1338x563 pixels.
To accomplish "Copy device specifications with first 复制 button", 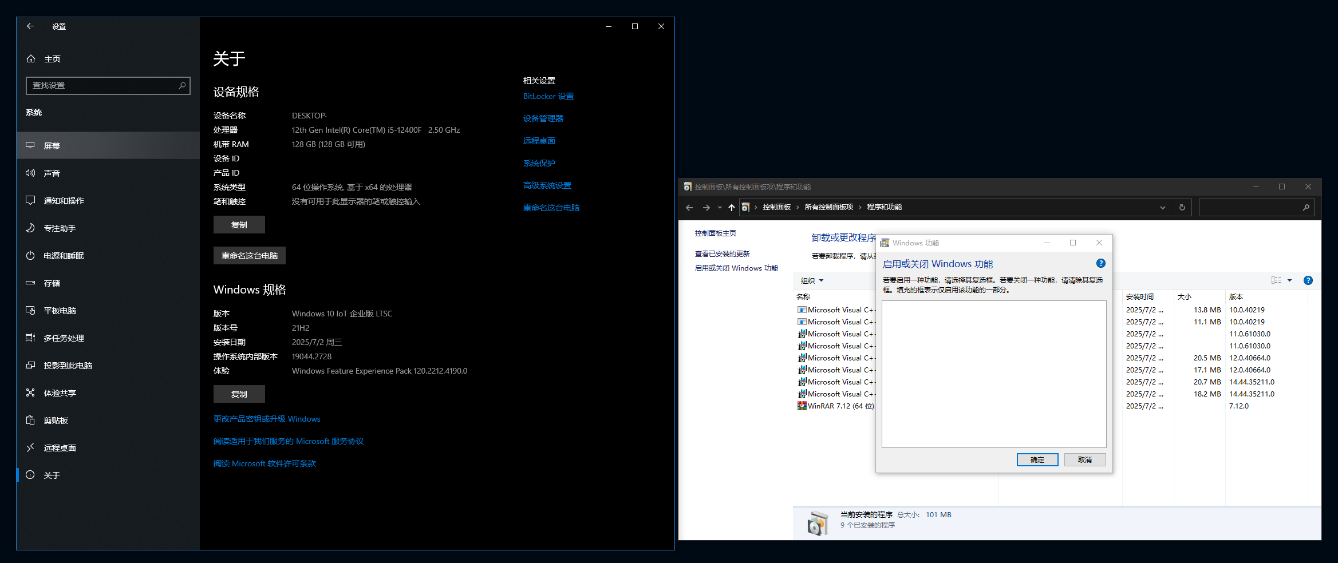I will [239, 225].
